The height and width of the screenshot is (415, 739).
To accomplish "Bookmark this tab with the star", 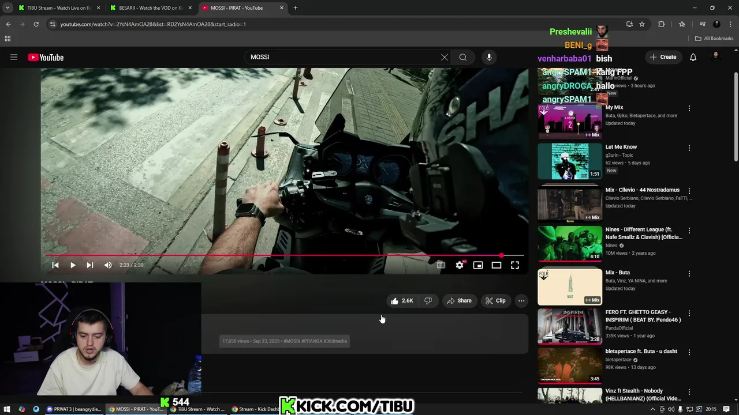I will 642,24.
